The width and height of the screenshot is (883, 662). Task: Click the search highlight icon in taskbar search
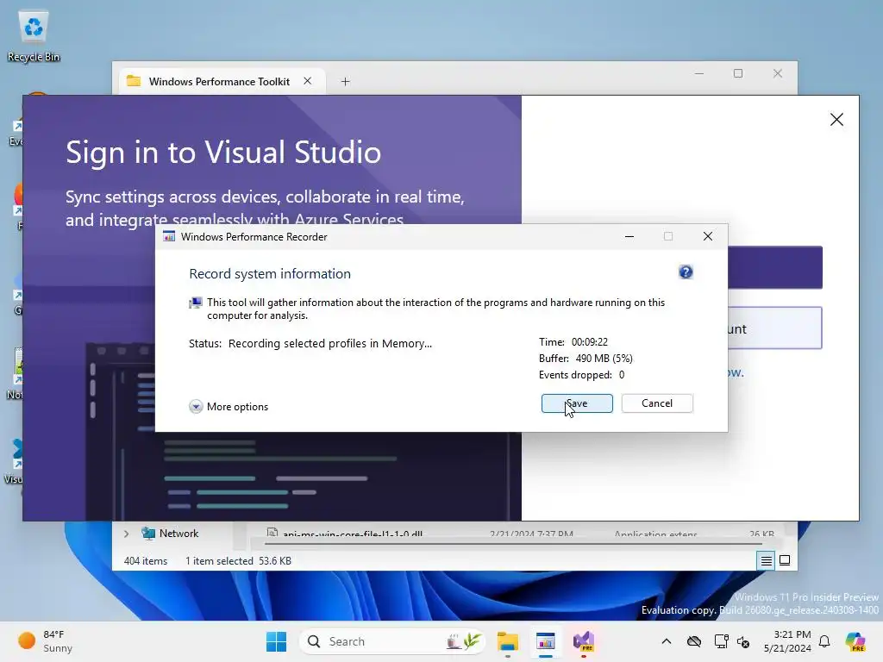464,641
